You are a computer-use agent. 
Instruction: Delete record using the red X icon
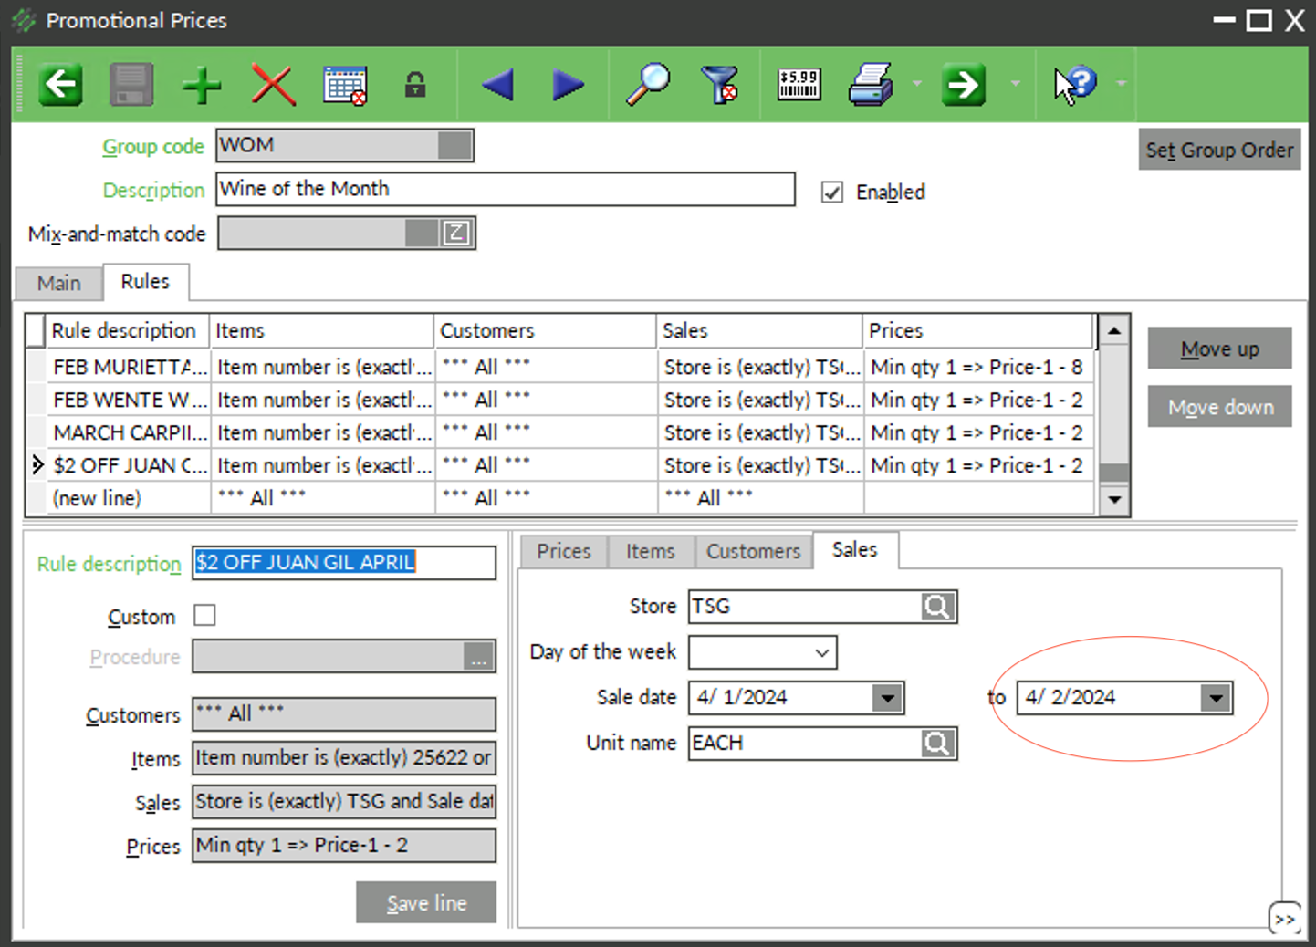[x=273, y=86]
